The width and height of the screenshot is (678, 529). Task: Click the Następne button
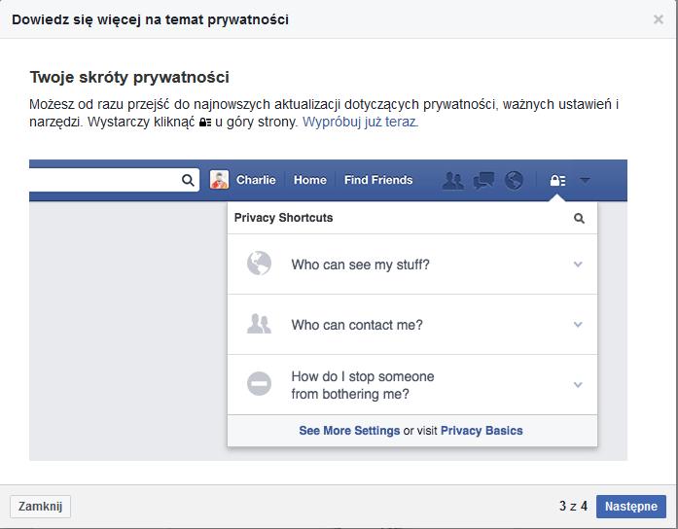pyautogui.click(x=631, y=506)
